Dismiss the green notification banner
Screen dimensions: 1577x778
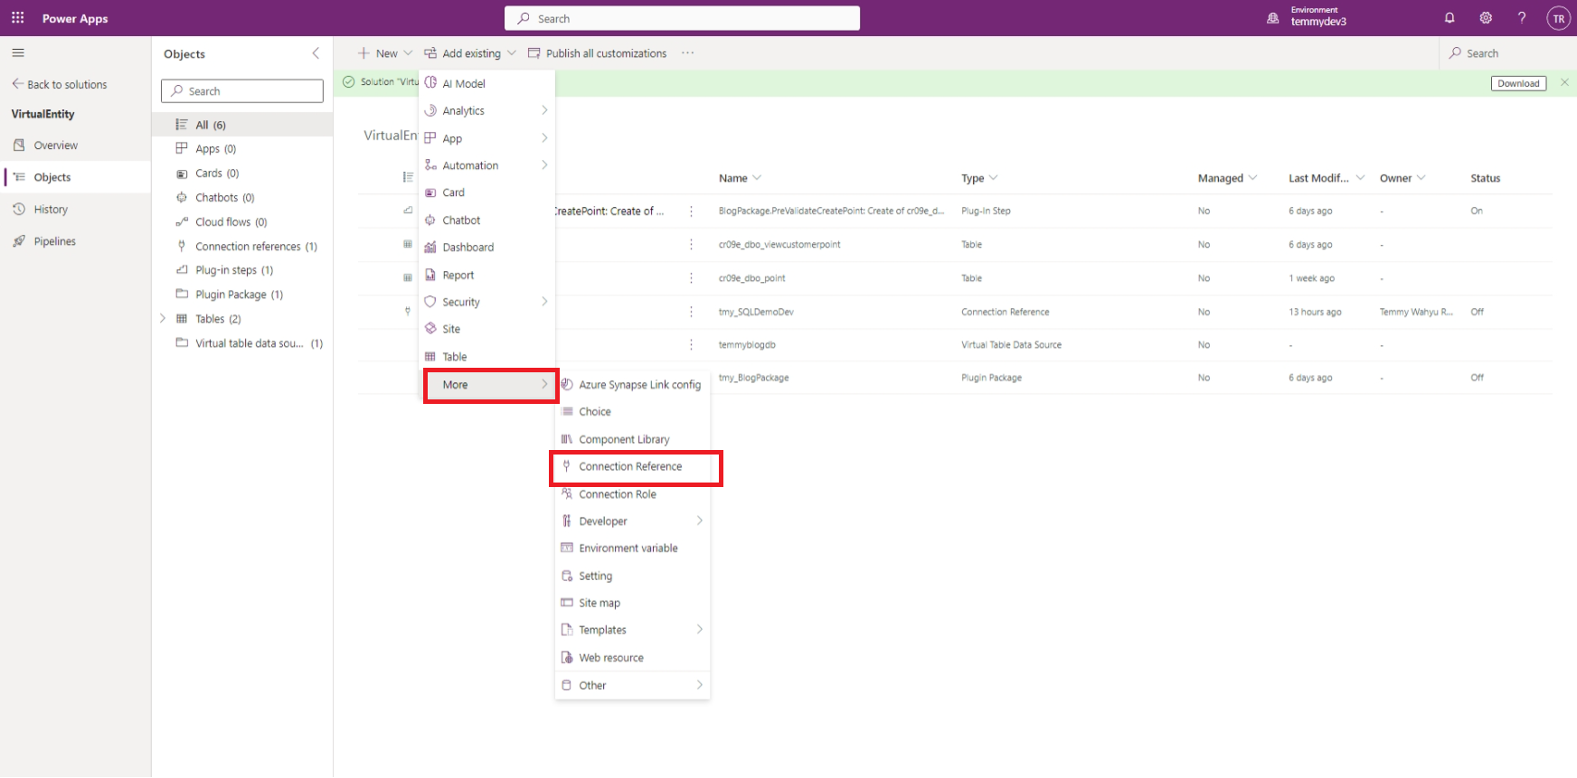click(x=1564, y=82)
